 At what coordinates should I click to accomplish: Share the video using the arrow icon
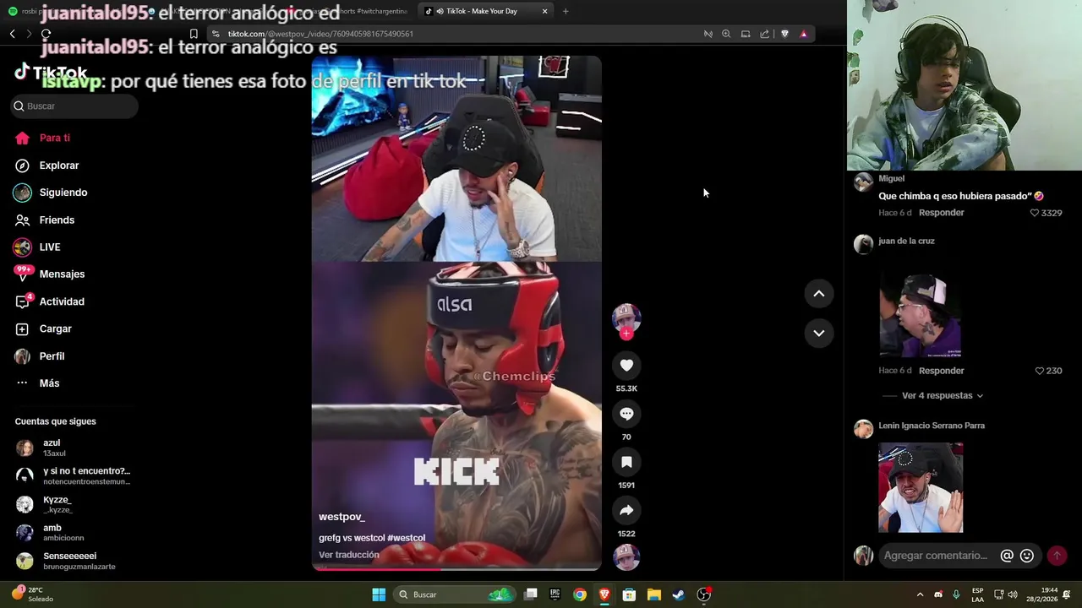tap(626, 511)
